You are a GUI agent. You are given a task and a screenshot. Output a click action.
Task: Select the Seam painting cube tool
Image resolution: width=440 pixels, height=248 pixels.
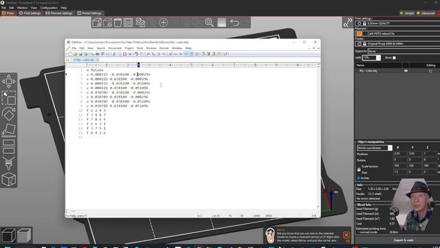click(9, 179)
